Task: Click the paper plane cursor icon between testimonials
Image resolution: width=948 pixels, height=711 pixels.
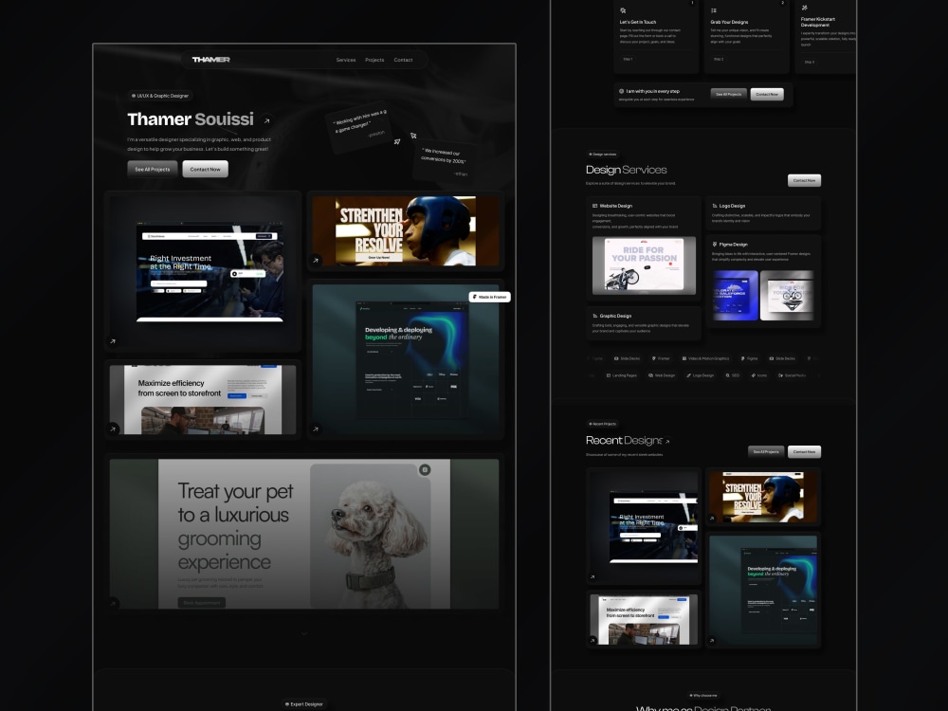Action: coord(397,141)
